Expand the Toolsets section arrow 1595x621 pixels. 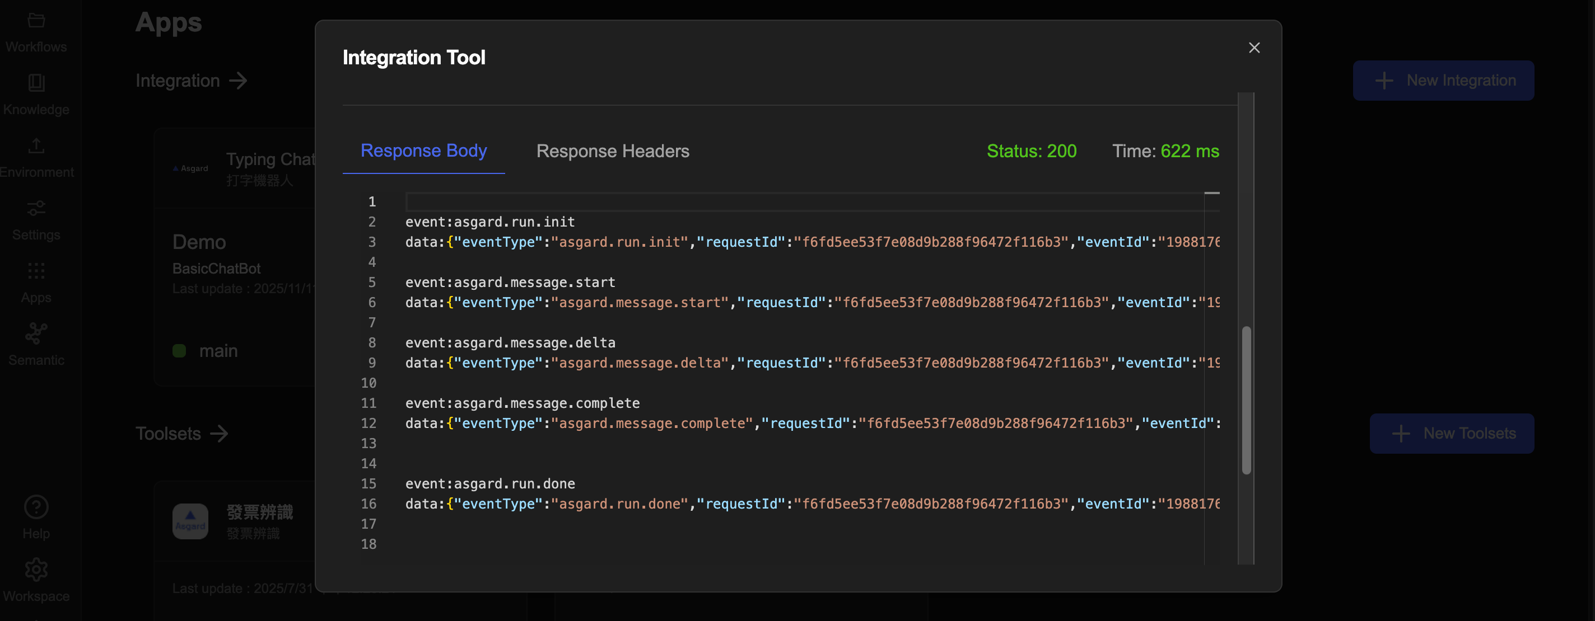tap(219, 434)
